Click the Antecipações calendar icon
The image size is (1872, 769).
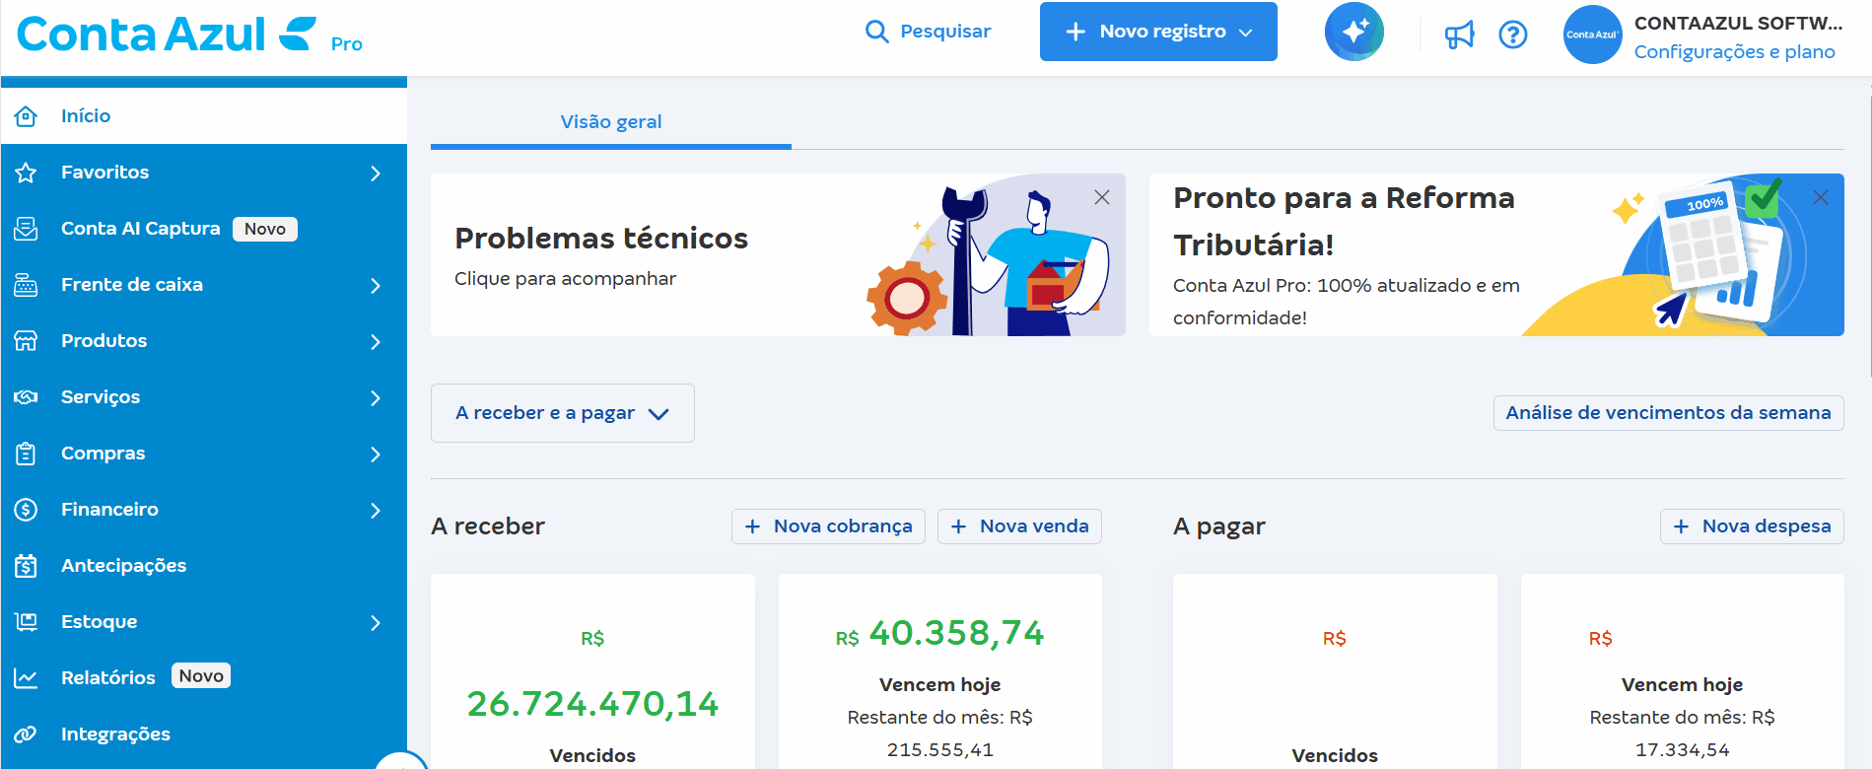(x=26, y=566)
